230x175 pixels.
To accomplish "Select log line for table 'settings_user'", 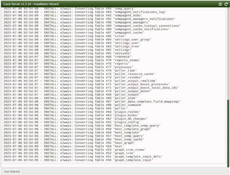I will click(72, 43).
